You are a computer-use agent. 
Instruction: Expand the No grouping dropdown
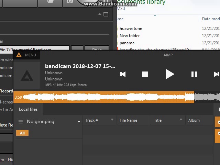79,121
